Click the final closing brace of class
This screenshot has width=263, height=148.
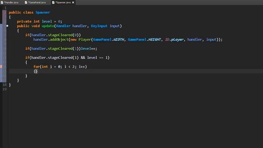tap(10, 85)
